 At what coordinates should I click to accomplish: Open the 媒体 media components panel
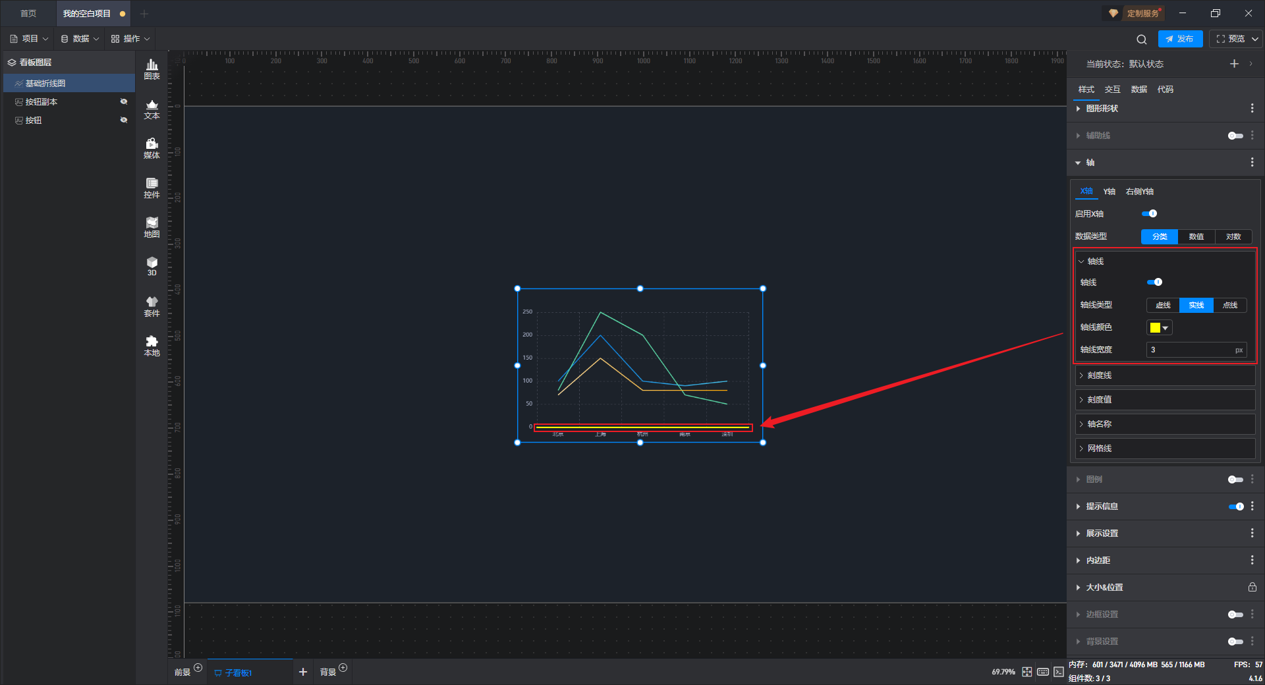152,148
